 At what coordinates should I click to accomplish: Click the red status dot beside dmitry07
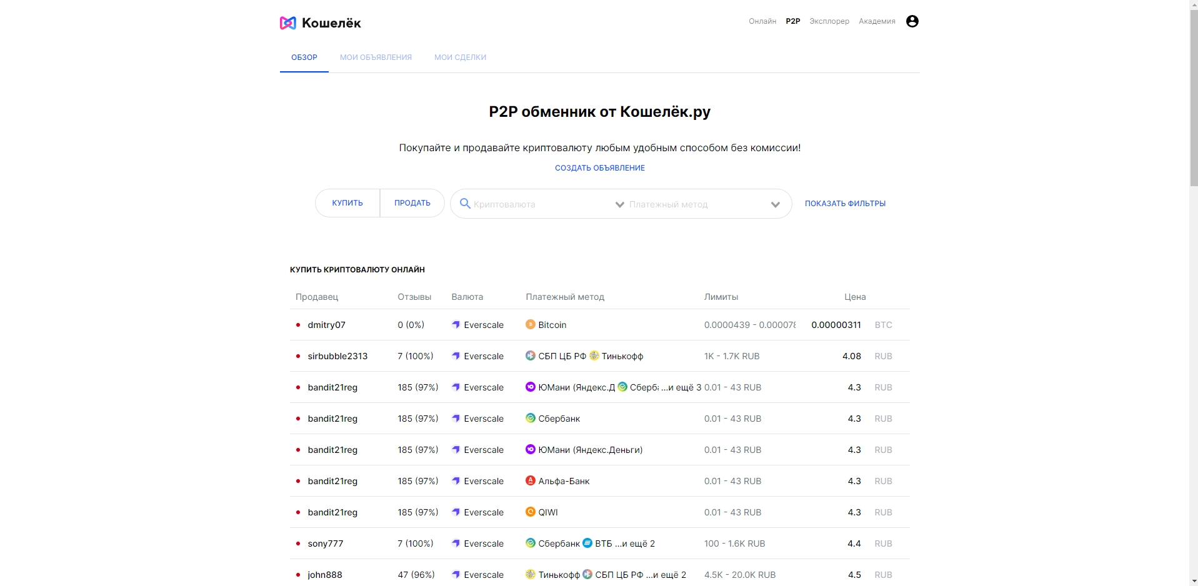[x=297, y=325]
